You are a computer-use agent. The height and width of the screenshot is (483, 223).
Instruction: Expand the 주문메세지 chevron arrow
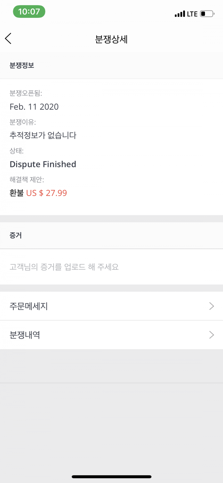(x=211, y=306)
